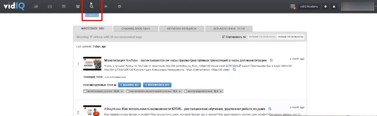Switch to CHANNEL-WIDE TAGS tab

click(136, 29)
